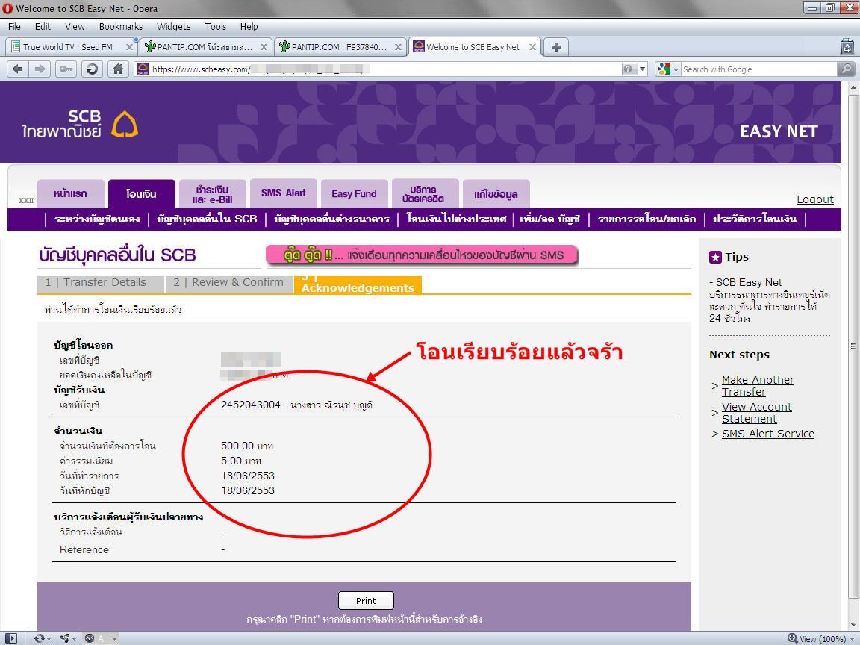Click the SCB site favicon in address bar
Viewport: 860px width, 645px height.
(x=143, y=69)
